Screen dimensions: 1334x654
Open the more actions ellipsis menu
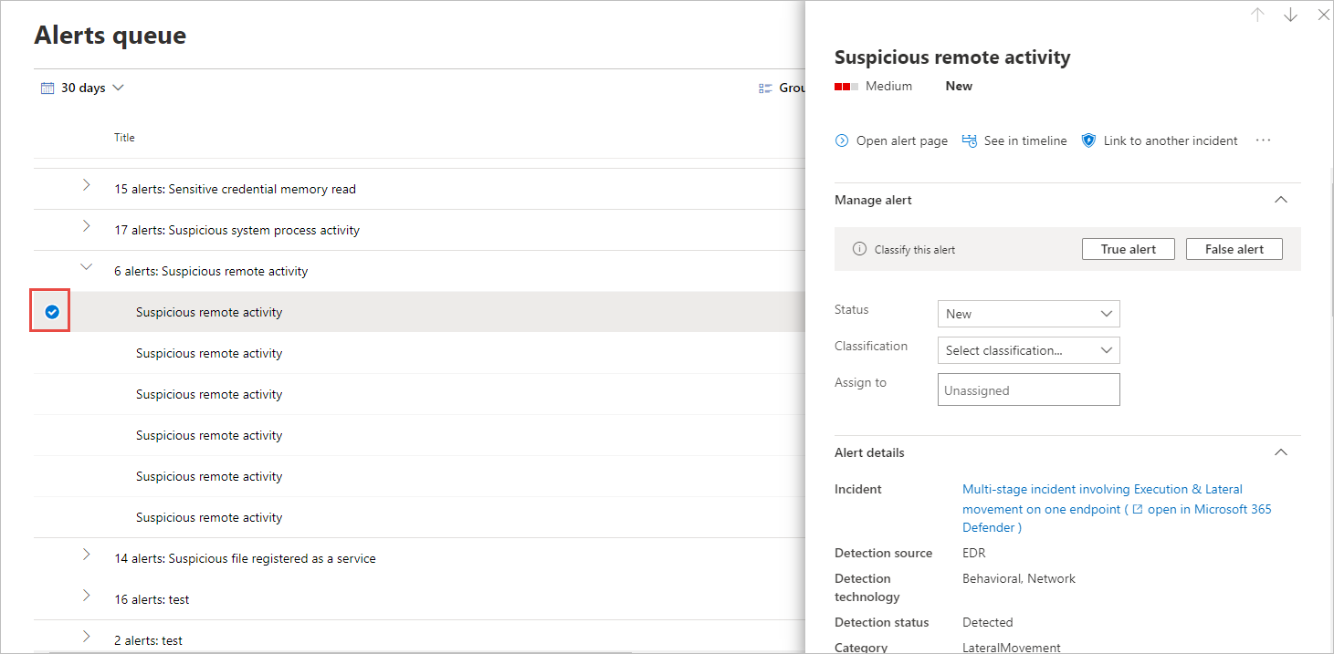[x=1264, y=140]
